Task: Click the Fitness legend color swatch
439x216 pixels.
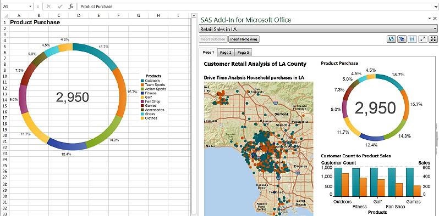Action: 142,93
